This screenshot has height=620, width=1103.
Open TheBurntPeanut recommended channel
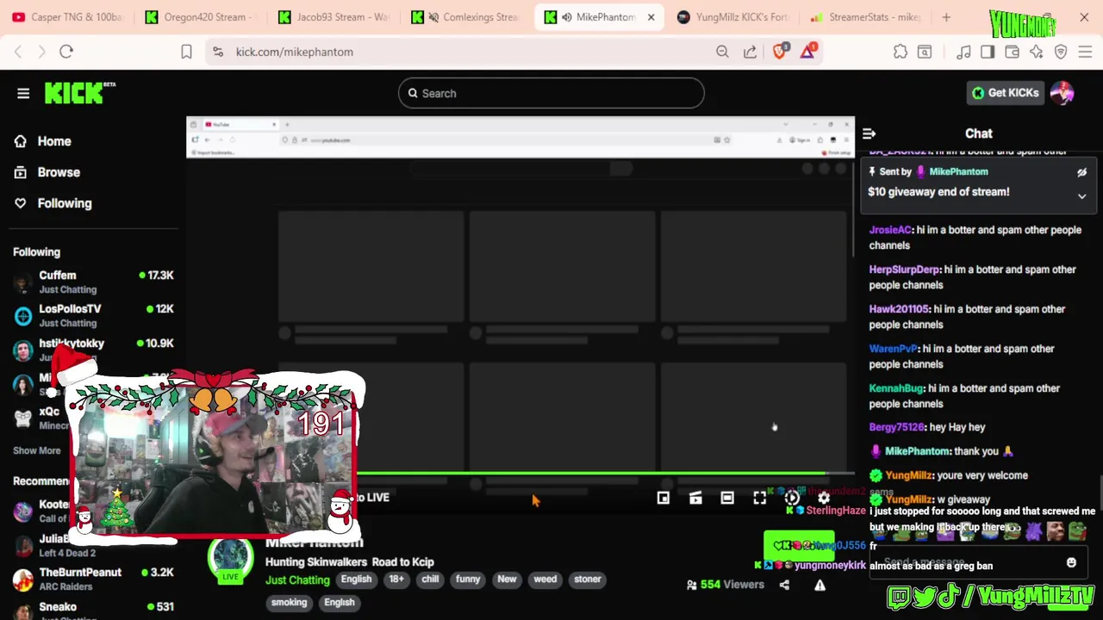click(x=93, y=579)
